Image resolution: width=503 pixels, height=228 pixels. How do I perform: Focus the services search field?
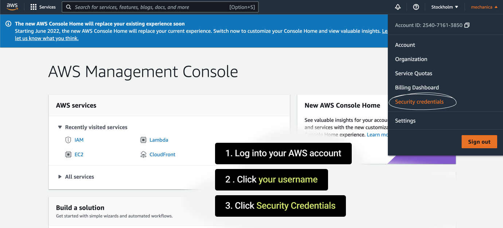[160, 7]
